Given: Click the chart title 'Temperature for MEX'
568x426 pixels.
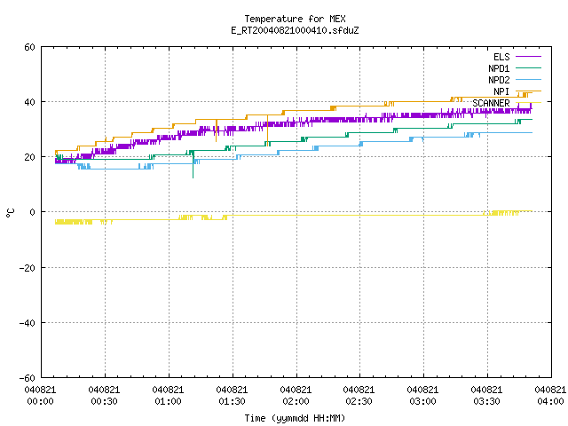Looking at the screenshot, I should [295, 19].
